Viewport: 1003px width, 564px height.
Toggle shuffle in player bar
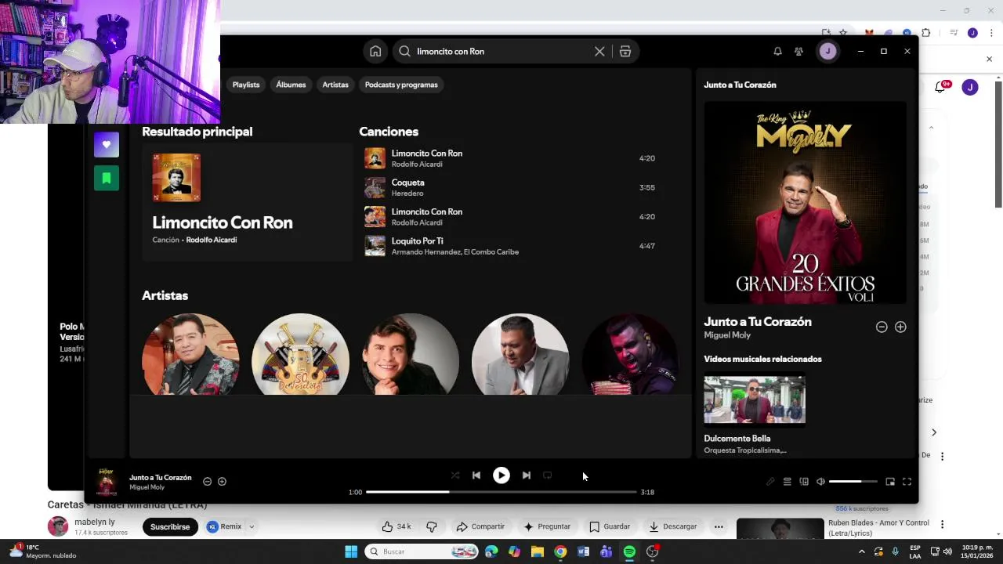click(x=455, y=475)
